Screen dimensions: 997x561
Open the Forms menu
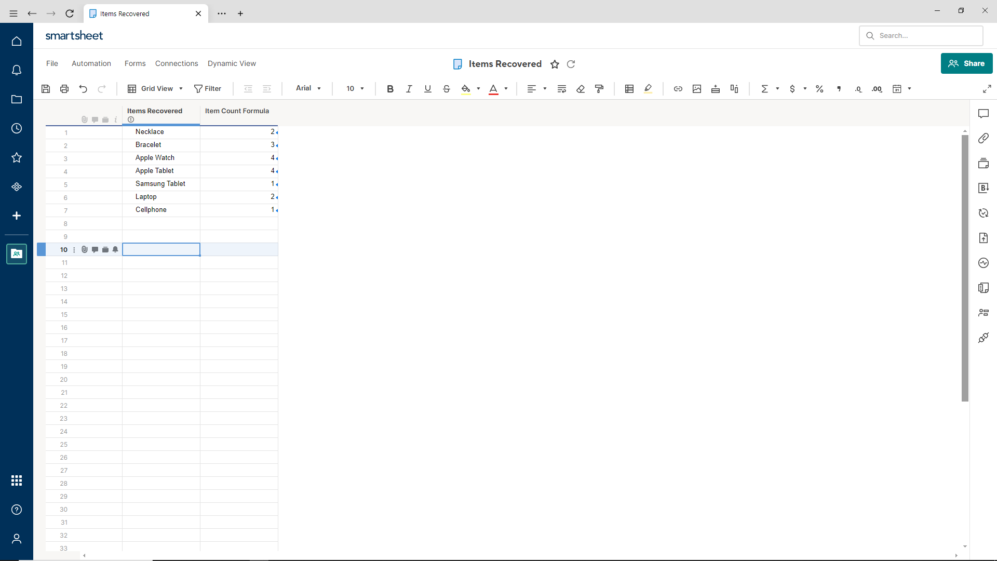pyautogui.click(x=135, y=63)
